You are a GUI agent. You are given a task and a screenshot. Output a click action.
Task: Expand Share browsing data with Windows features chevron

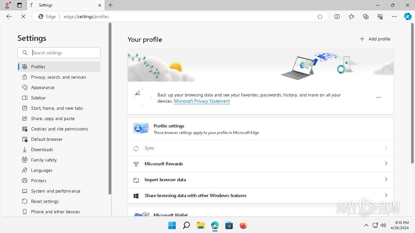386,195
